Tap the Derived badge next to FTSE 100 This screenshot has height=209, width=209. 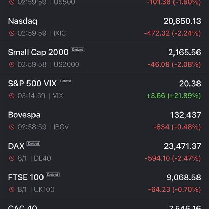[x=53, y=175]
